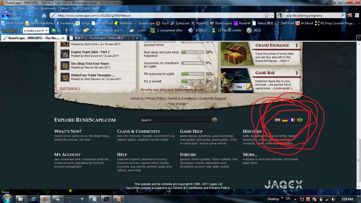Click the Visit Forums link
Screen dimensions: 361x203
coord(70,88)
